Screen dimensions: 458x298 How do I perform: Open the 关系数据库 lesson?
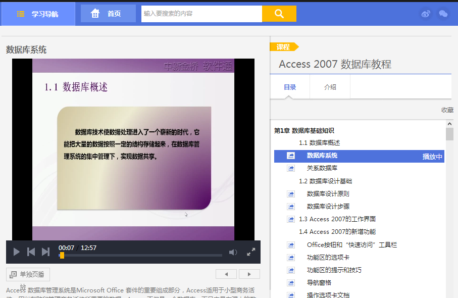322,168
